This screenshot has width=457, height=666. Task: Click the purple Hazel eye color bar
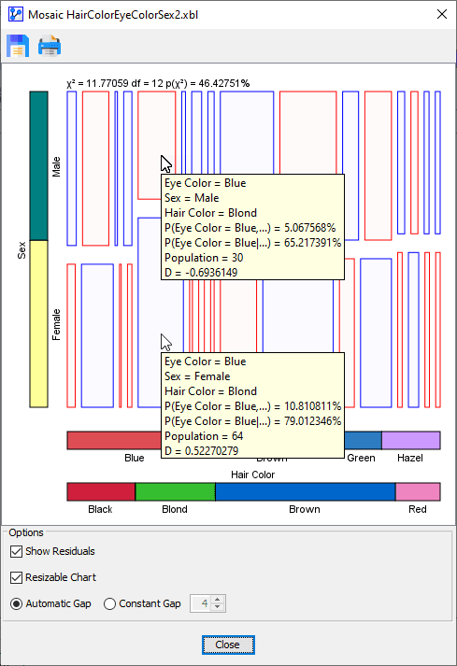pyautogui.click(x=411, y=441)
